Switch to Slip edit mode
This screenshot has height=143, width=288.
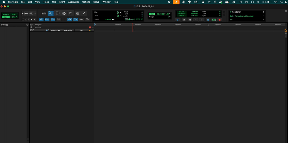(x=5, y=17)
